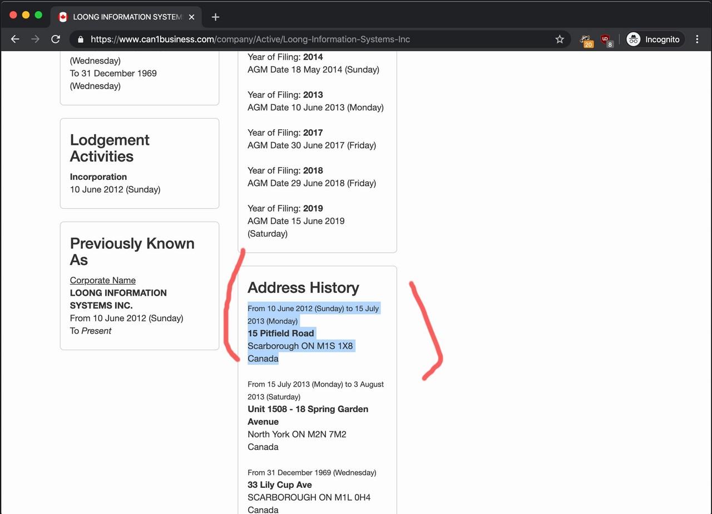712x514 pixels.
Task: Click AGM Date 15 June 2019 text
Action: click(296, 221)
